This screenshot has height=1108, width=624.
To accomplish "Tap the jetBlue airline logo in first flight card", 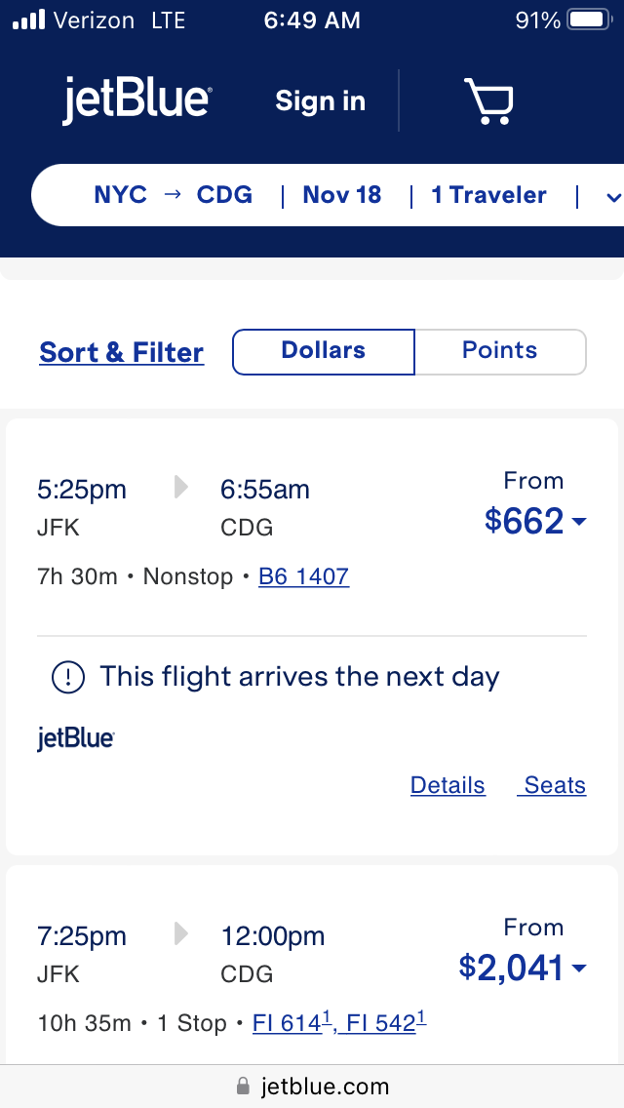I will (76, 739).
